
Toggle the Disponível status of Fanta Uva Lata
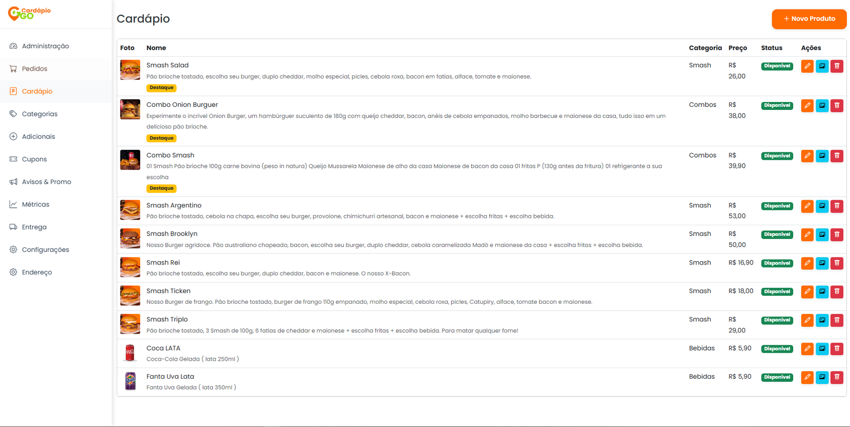777,377
